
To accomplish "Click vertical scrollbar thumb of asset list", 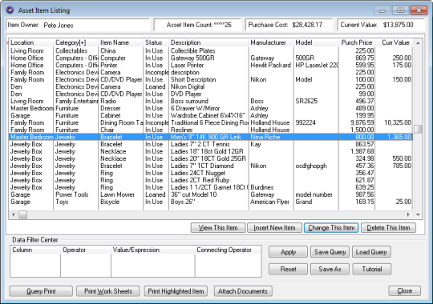I will point(418,129).
